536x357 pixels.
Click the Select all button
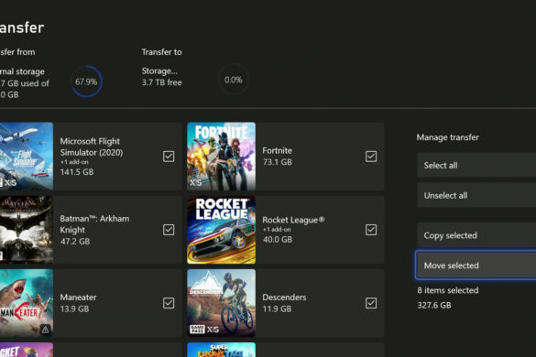click(476, 166)
